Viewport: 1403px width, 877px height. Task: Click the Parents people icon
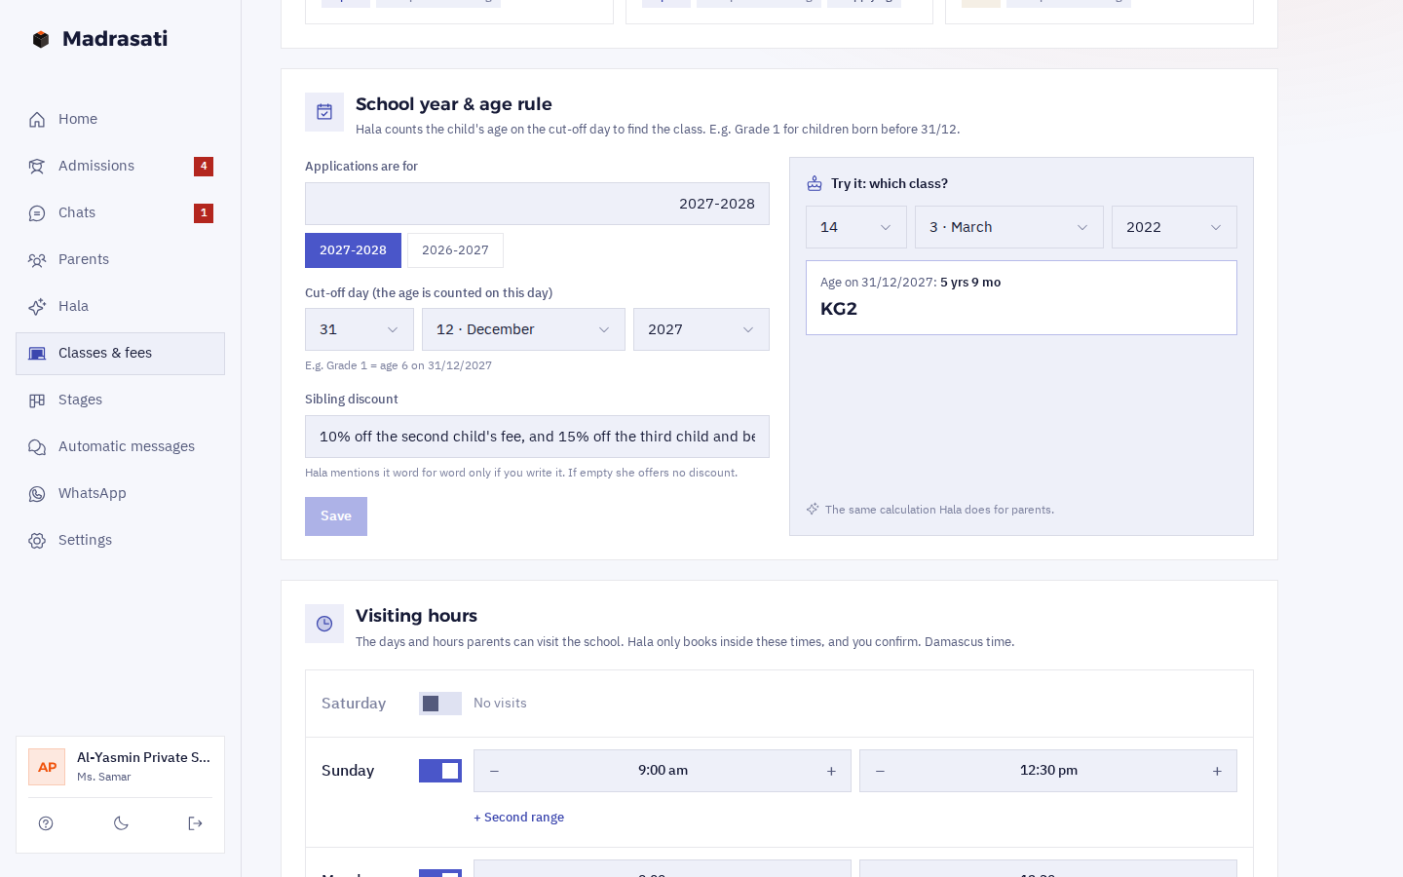[x=37, y=260]
